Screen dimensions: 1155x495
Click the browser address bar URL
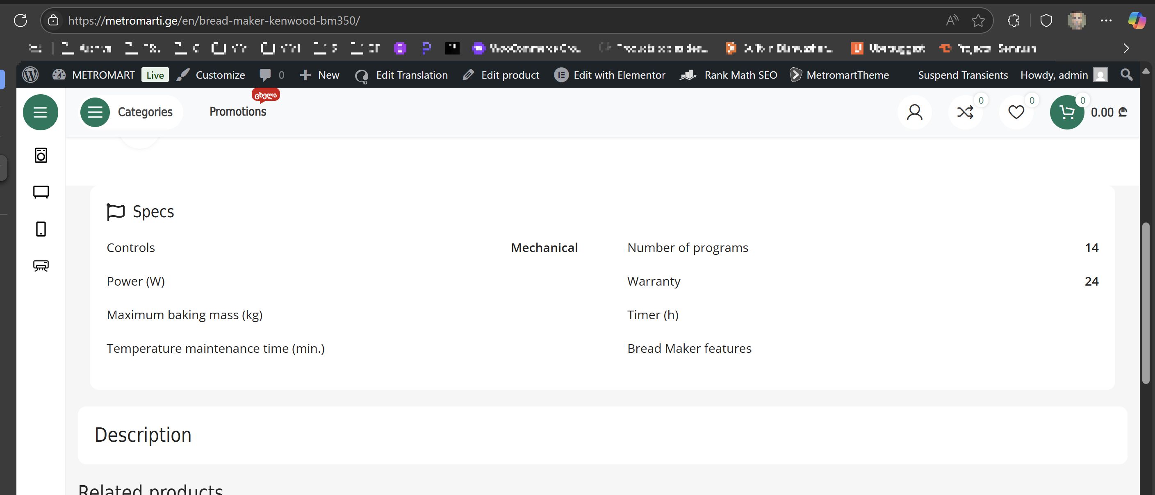[214, 20]
